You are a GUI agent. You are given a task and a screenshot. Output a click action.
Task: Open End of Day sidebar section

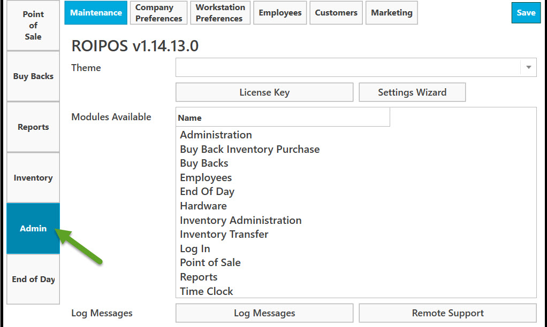[x=33, y=279]
